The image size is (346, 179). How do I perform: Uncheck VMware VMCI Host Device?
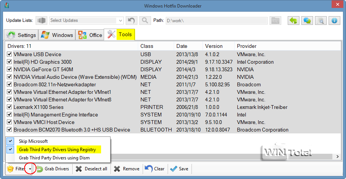click(9, 122)
